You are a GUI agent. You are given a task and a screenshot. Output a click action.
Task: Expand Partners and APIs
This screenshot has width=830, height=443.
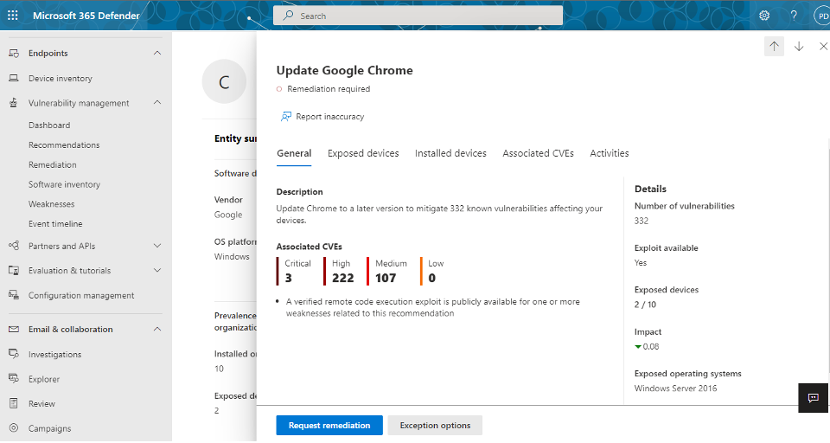157,246
